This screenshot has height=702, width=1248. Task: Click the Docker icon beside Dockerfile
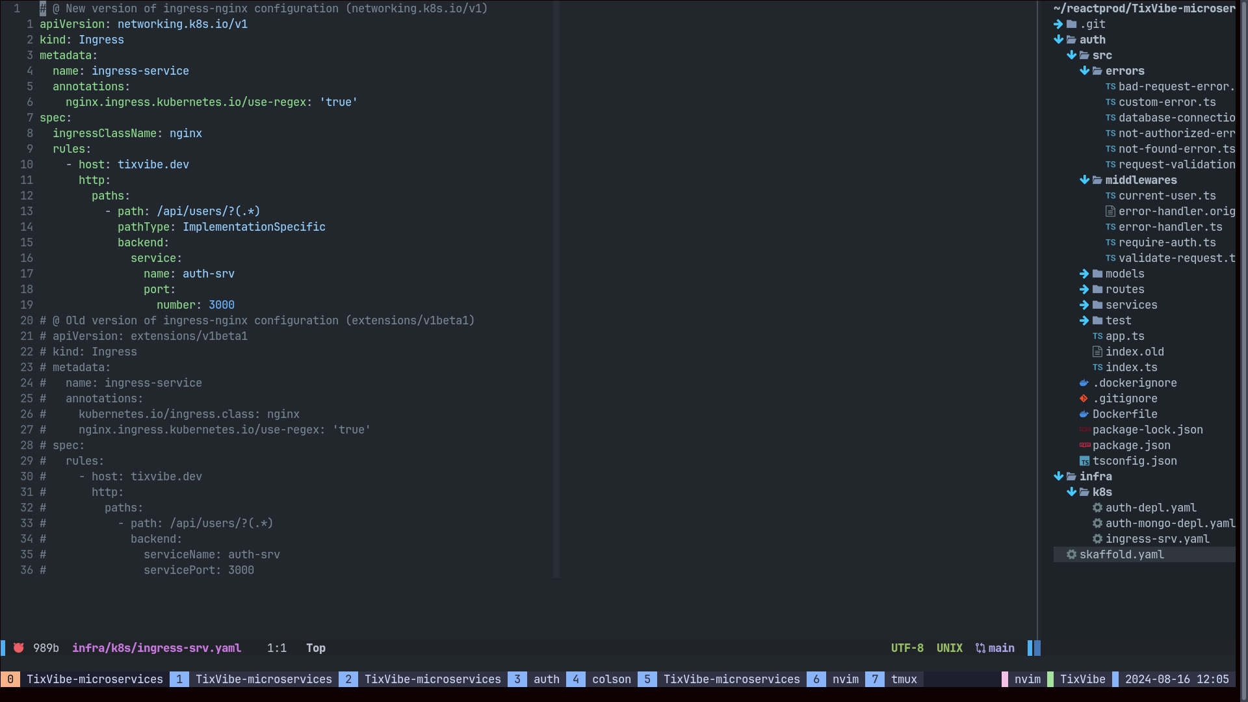click(x=1084, y=414)
